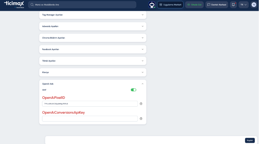Click help icon beside OpenAiPixelID field
Screen dimensions: 259x144
(141, 104)
